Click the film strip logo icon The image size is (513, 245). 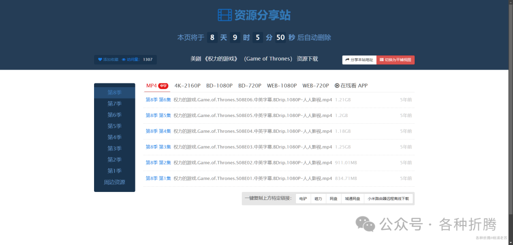point(225,15)
